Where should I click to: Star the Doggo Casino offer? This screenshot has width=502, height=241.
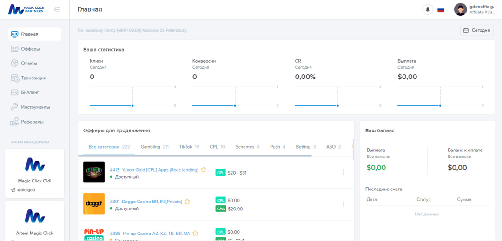[187, 202]
